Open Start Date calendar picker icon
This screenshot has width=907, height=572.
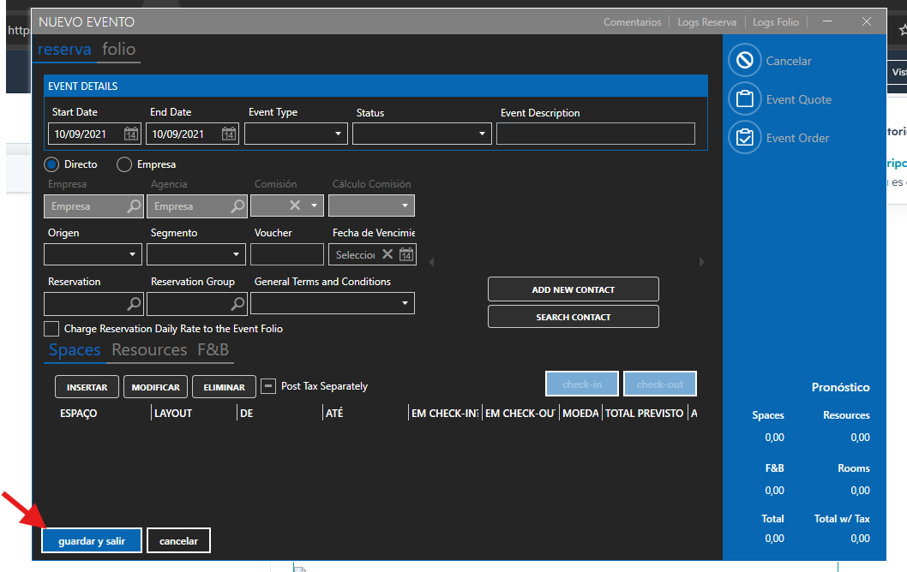[x=130, y=134]
